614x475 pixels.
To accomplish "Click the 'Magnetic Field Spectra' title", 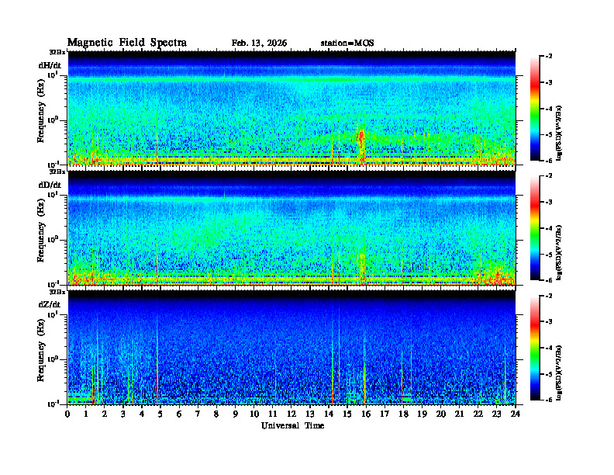I will pos(127,43).
